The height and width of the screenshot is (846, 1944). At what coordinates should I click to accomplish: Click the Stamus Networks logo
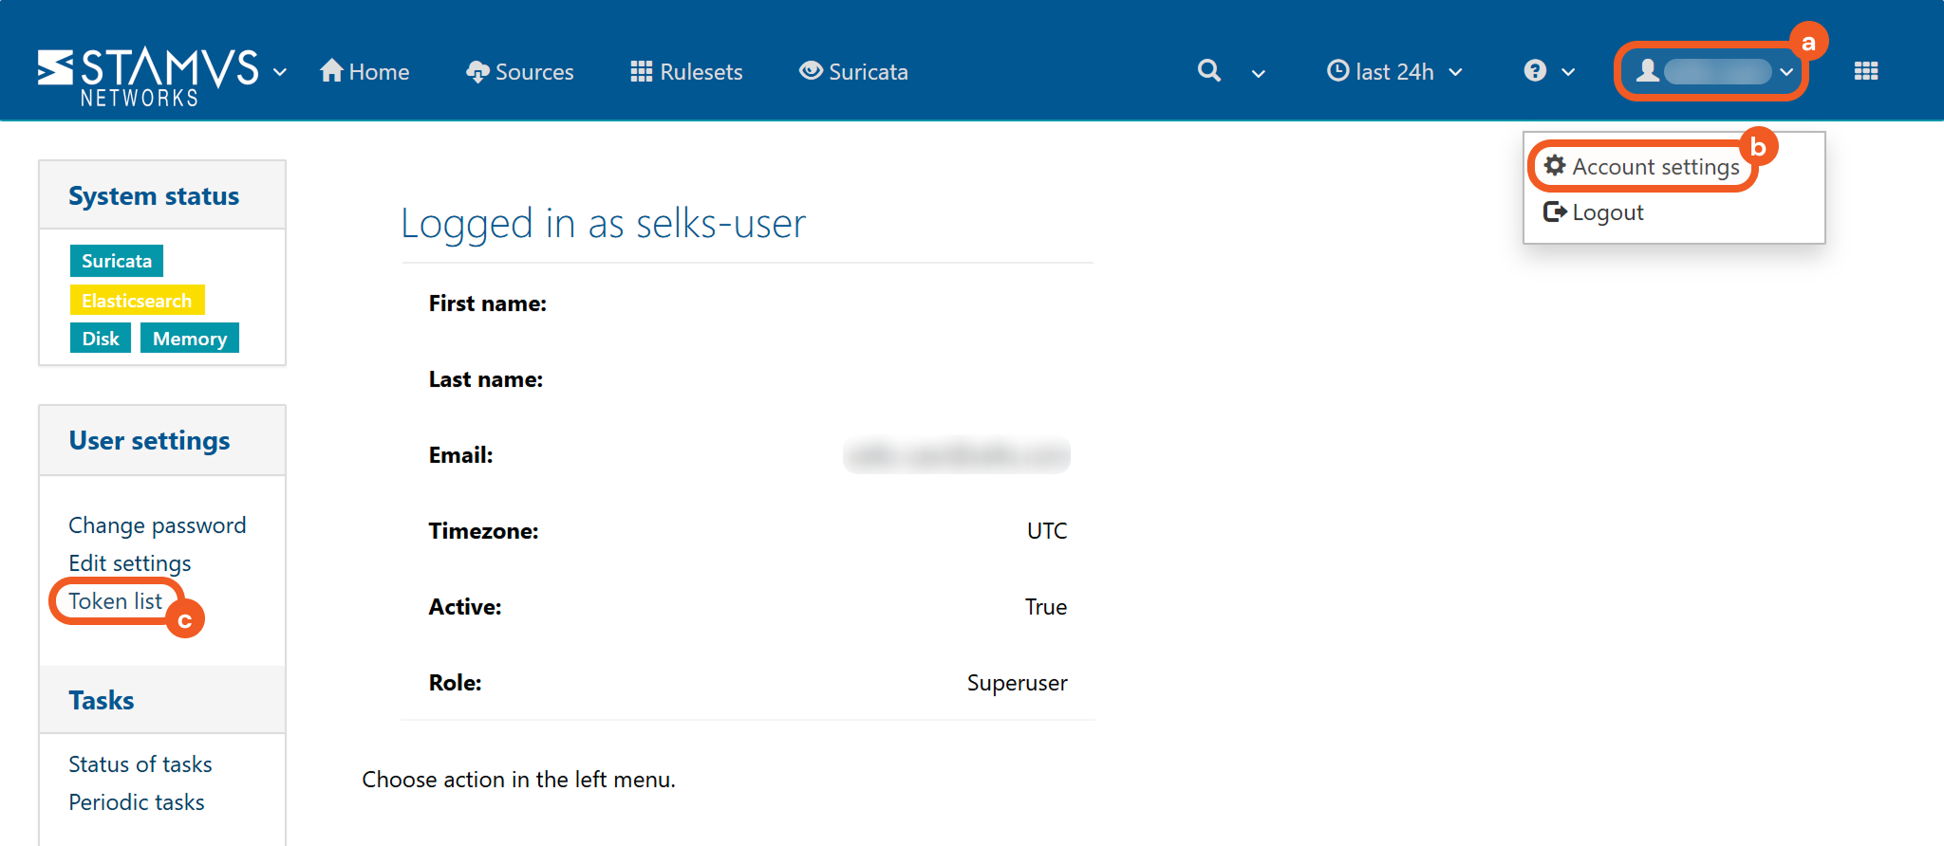tap(147, 74)
